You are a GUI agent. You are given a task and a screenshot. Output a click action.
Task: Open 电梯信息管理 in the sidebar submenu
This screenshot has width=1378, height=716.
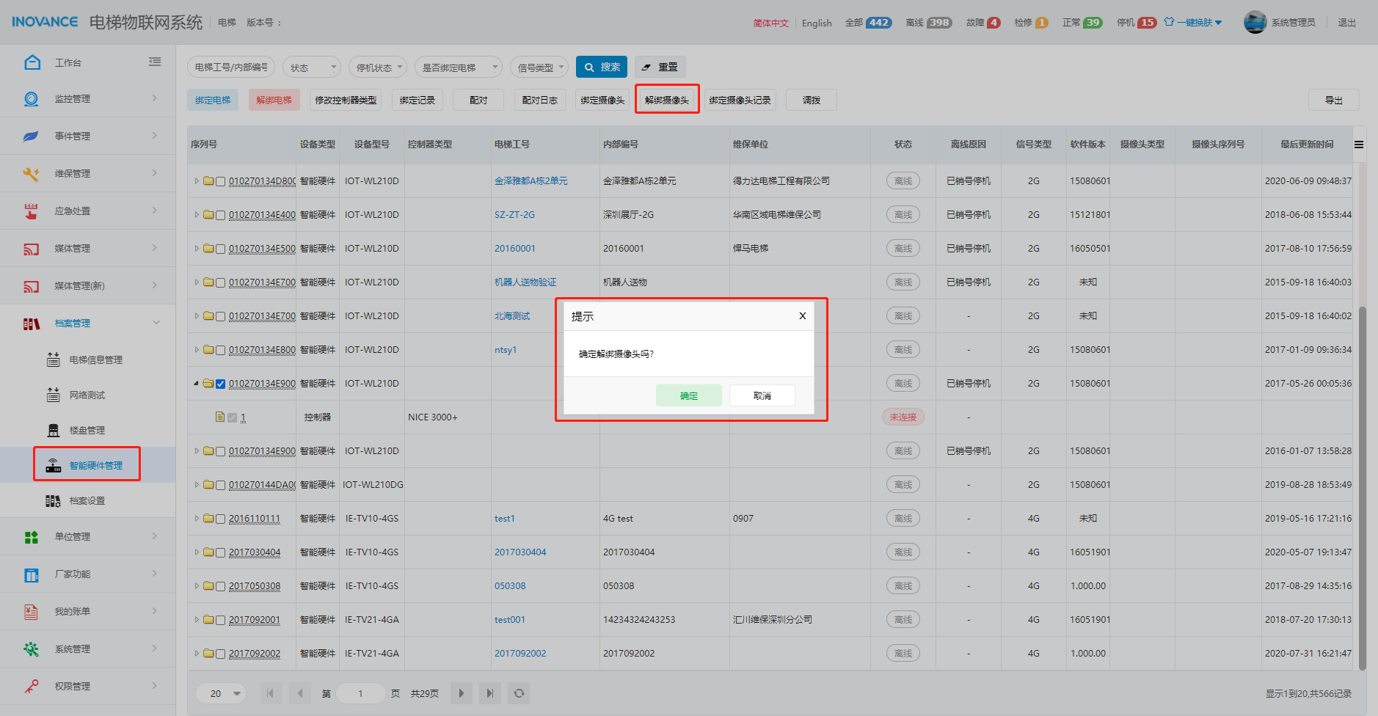point(95,360)
